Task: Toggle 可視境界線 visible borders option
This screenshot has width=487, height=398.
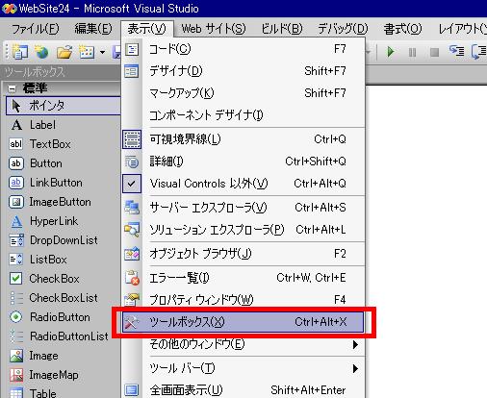Action: (x=243, y=139)
